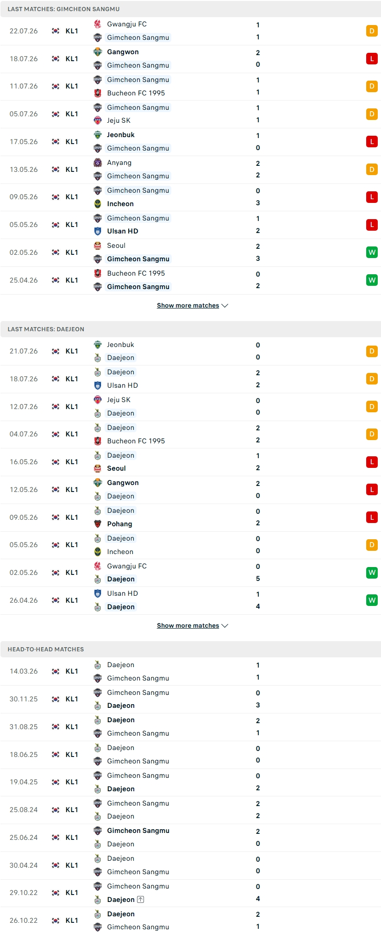Click red L badge for 17.05.26 Jeonbuk match

click(372, 142)
